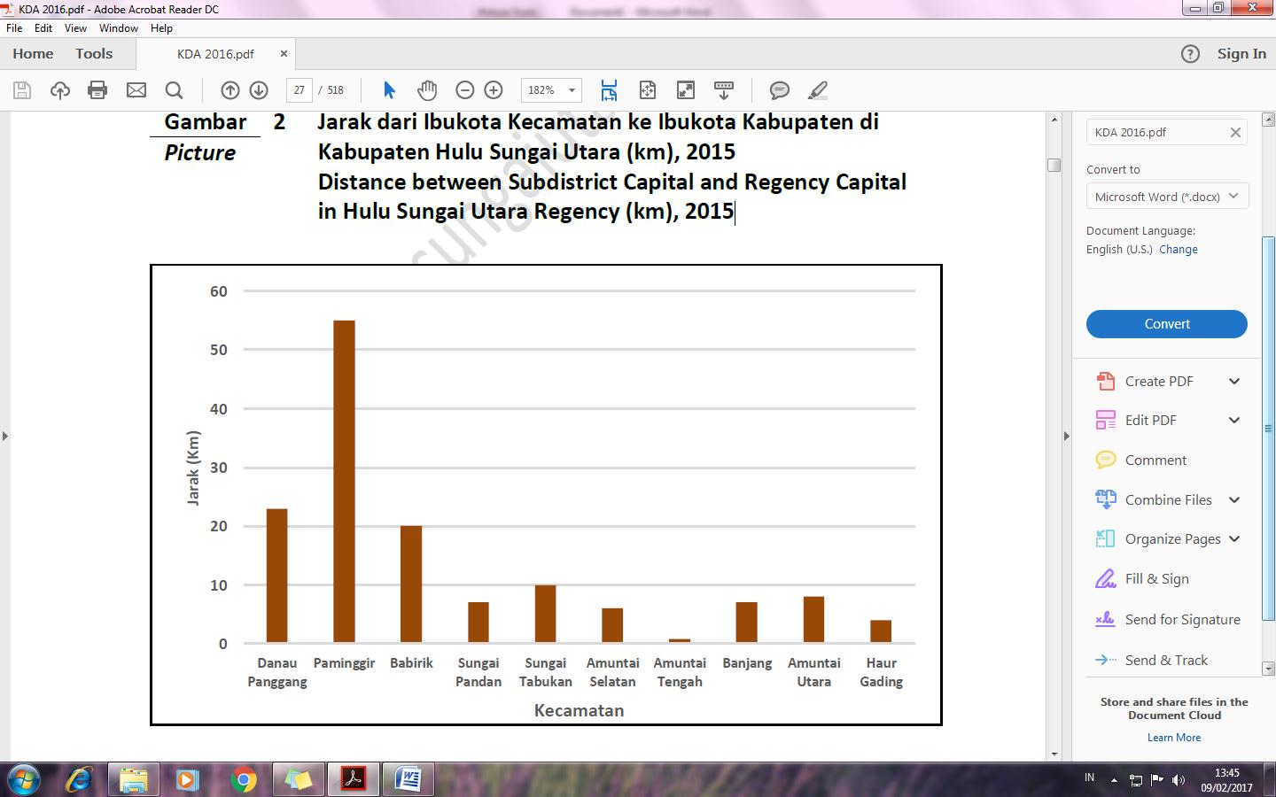Open Microsoft Word format dropdown
This screenshot has height=797, width=1276.
coord(1167,197)
